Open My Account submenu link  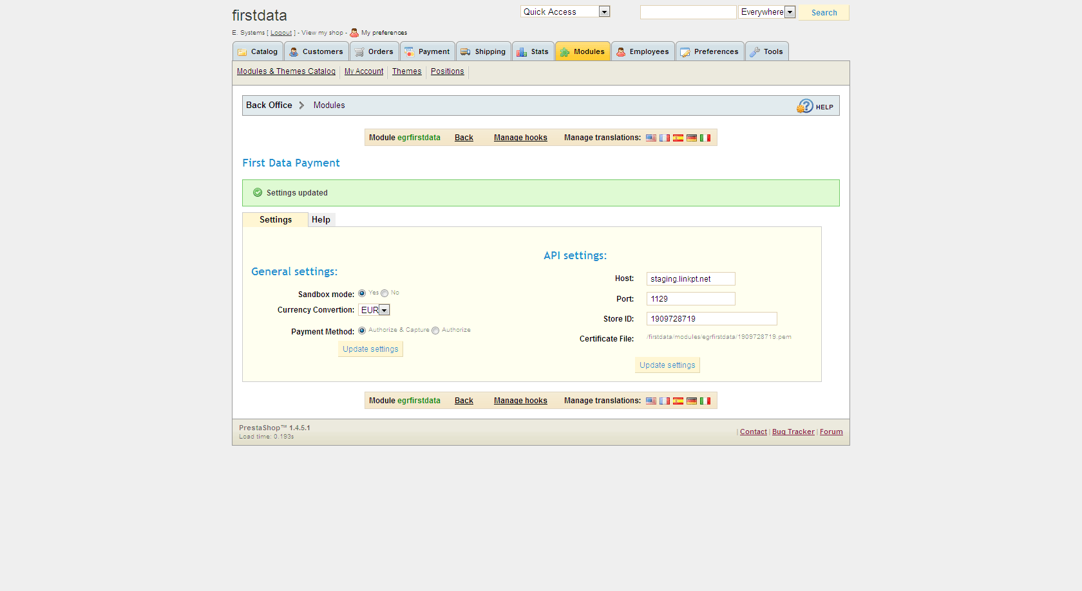click(x=364, y=71)
